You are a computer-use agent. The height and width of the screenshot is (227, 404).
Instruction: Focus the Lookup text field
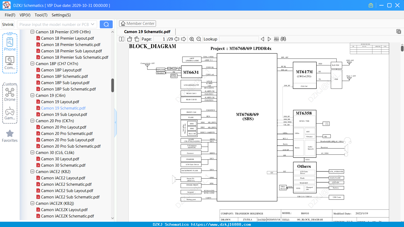coord(239,39)
